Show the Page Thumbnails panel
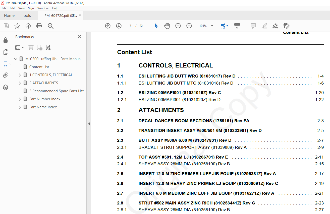This screenshot has height=214, width=330. [6, 52]
